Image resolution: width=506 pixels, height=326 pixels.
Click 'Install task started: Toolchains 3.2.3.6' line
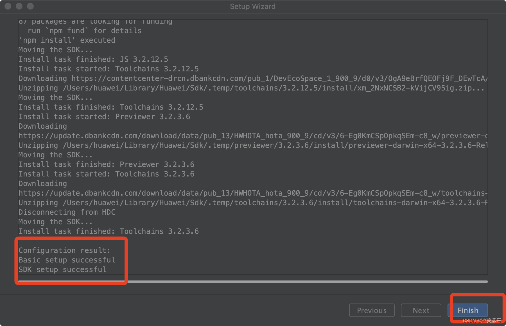(x=106, y=174)
